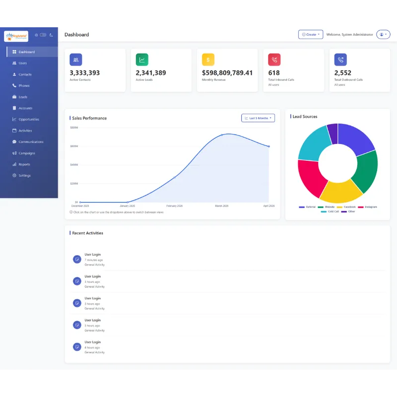Toggle the Other legend item

[348, 211]
